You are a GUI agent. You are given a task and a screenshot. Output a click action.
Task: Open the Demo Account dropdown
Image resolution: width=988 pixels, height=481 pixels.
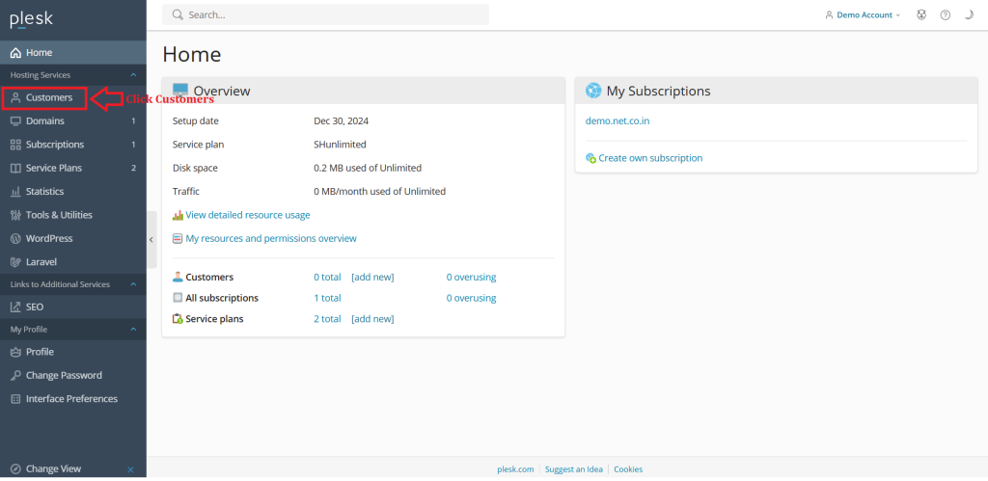pyautogui.click(x=863, y=15)
